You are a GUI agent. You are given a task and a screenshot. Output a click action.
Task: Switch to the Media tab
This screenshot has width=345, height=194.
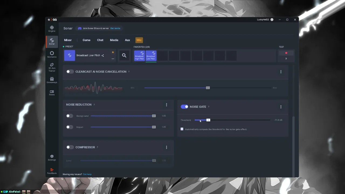coord(114,40)
